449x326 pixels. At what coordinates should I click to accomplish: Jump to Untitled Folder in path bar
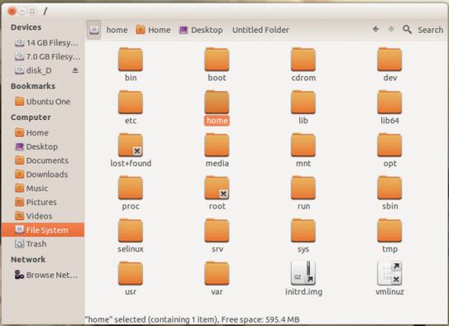point(260,30)
